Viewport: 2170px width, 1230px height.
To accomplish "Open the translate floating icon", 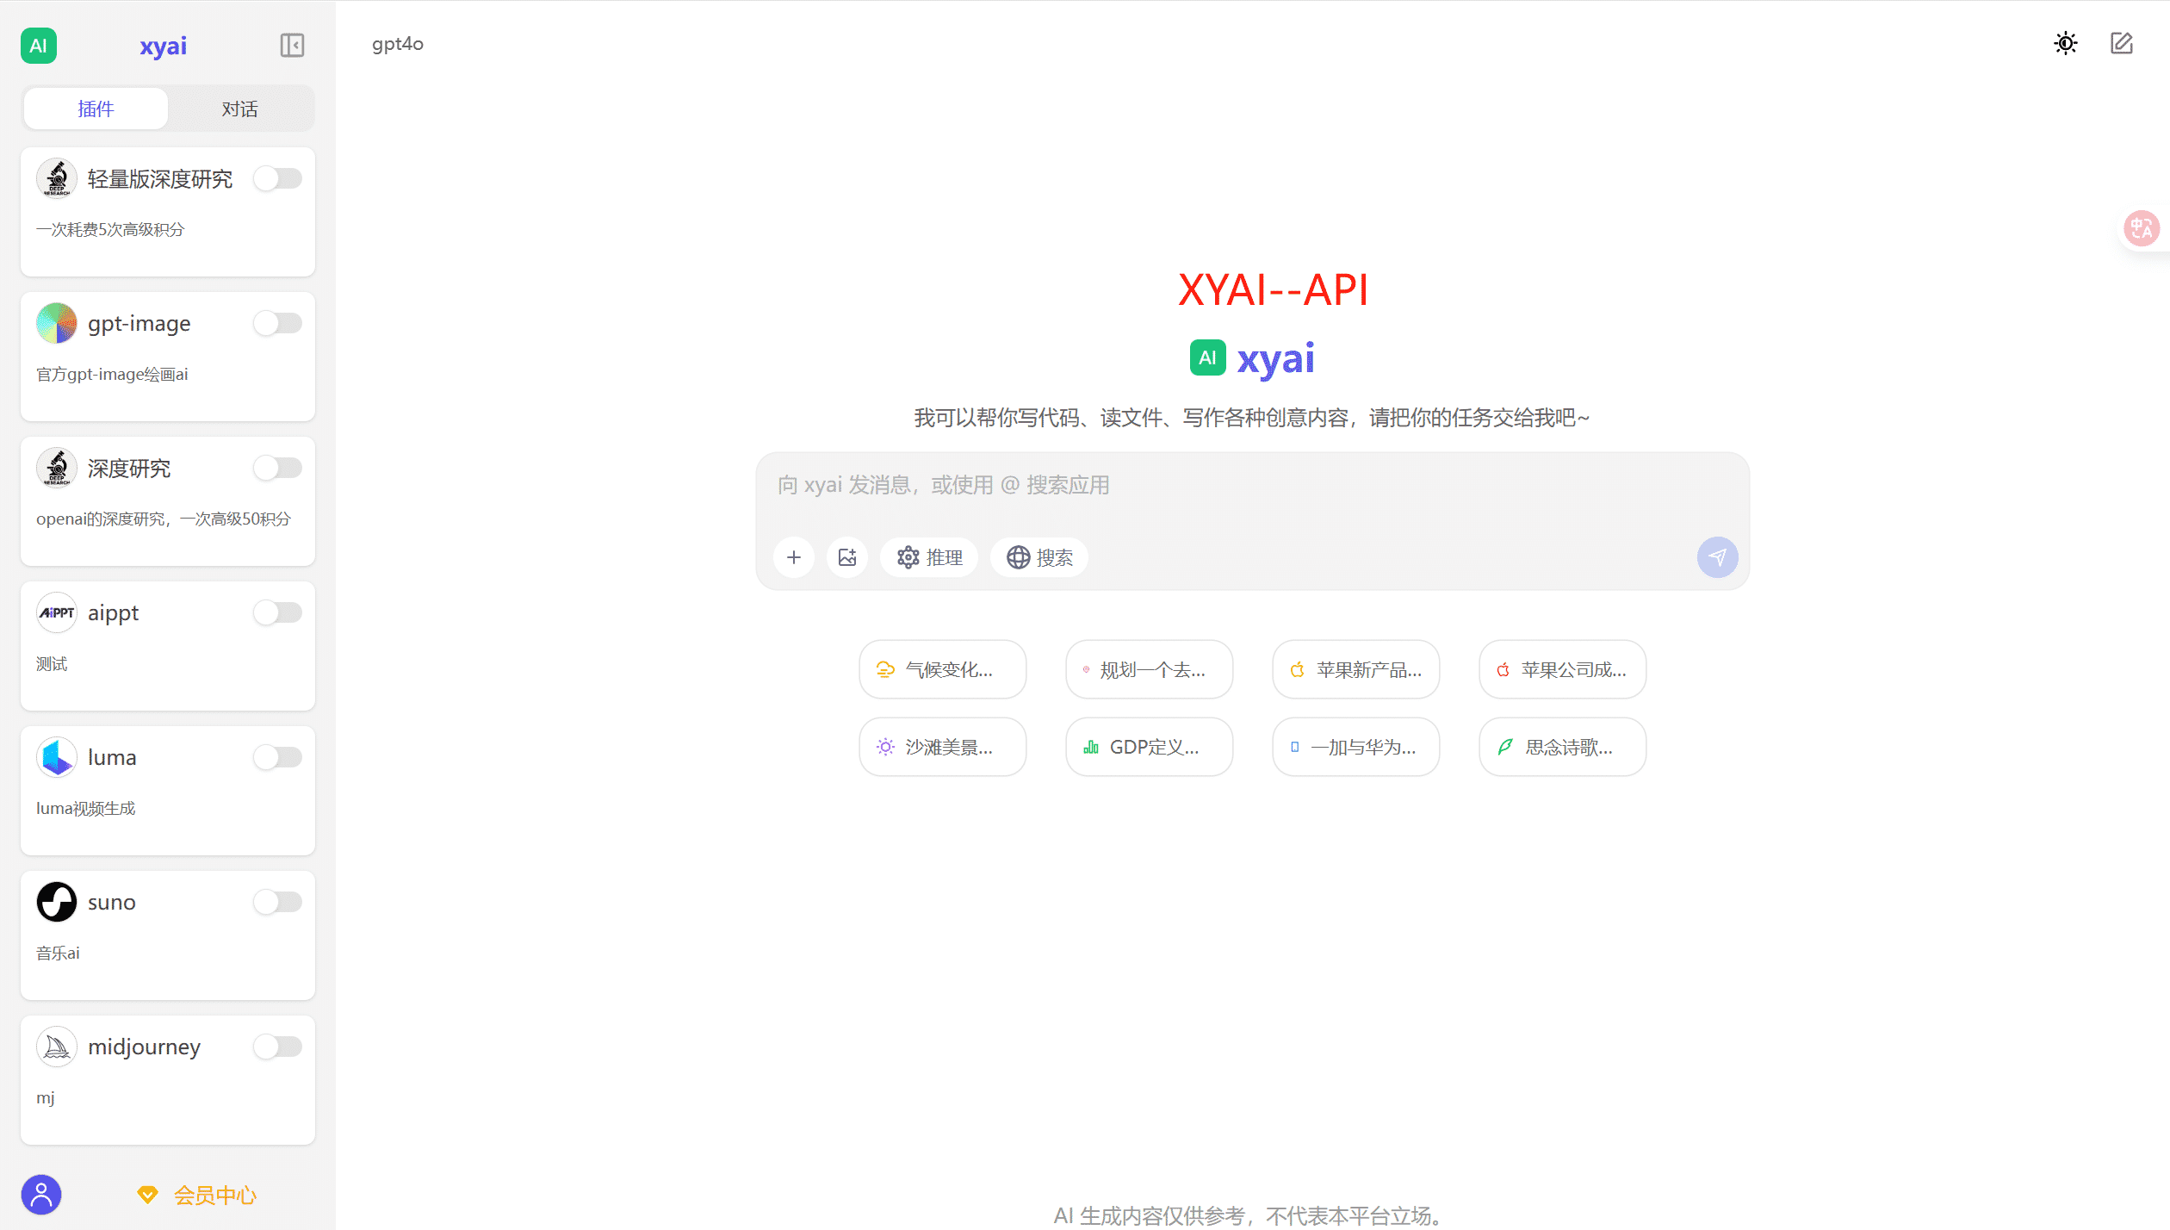I will coord(2142,228).
